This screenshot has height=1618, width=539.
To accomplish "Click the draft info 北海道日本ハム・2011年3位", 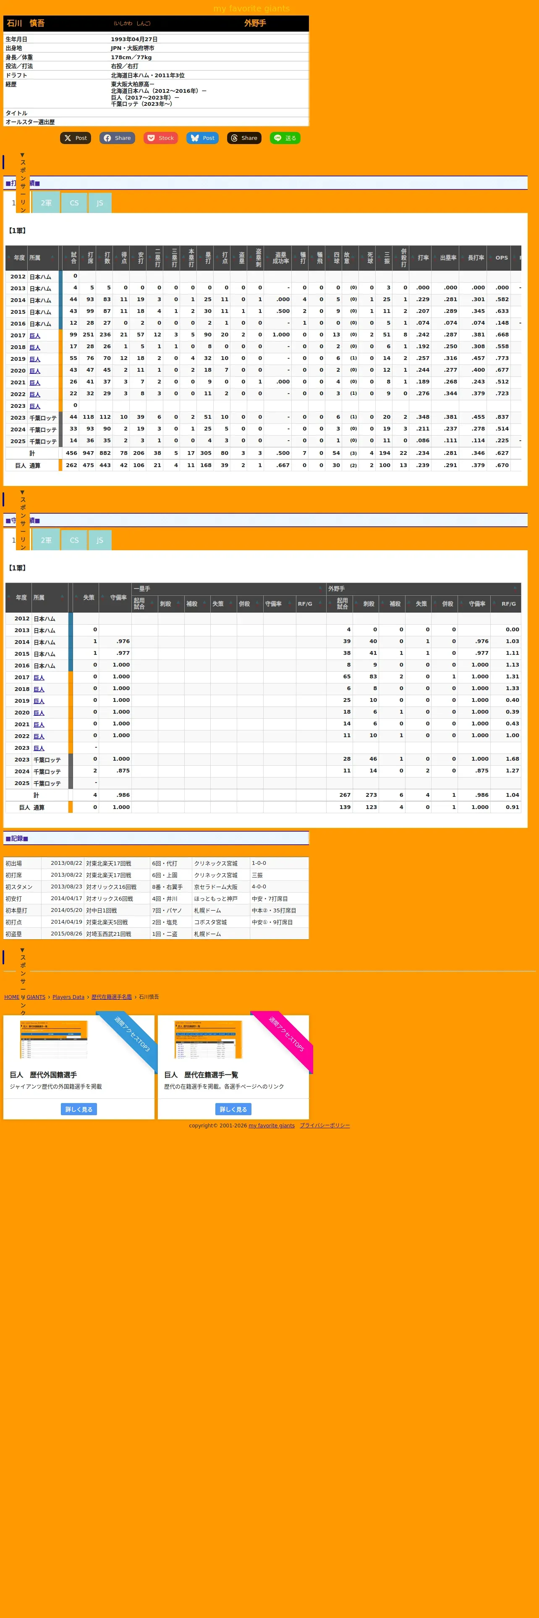I will click(x=147, y=75).
